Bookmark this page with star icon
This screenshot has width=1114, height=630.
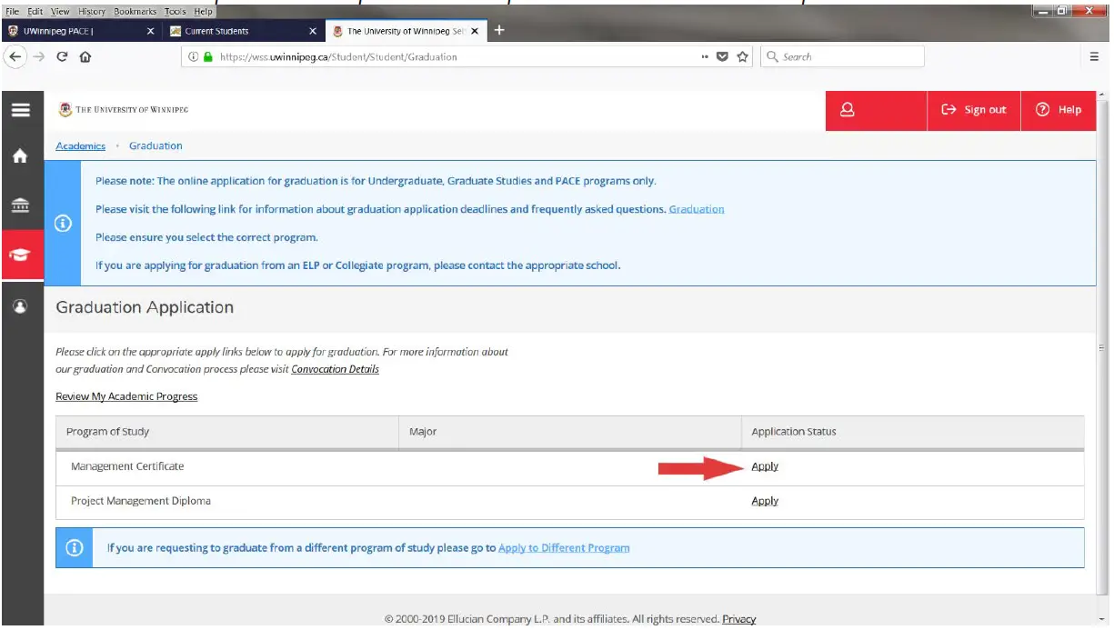pos(742,56)
